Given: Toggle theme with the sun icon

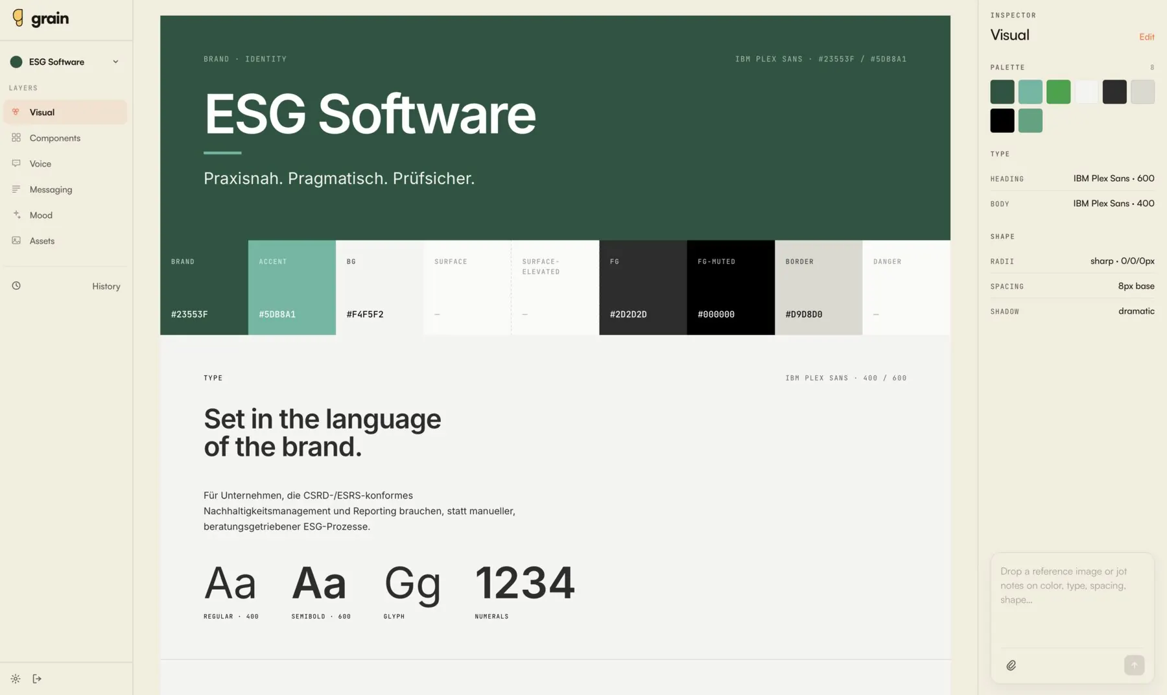Looking at the screenshot, I should click(x=16, y=679).
